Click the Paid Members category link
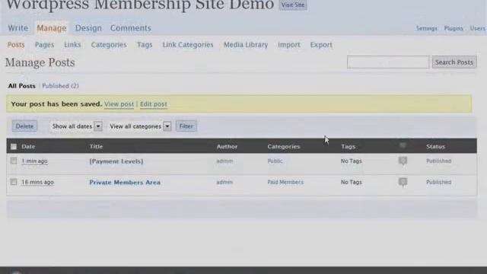The width and height of the screenshot is (487, 274). click(x=285, y=182)
